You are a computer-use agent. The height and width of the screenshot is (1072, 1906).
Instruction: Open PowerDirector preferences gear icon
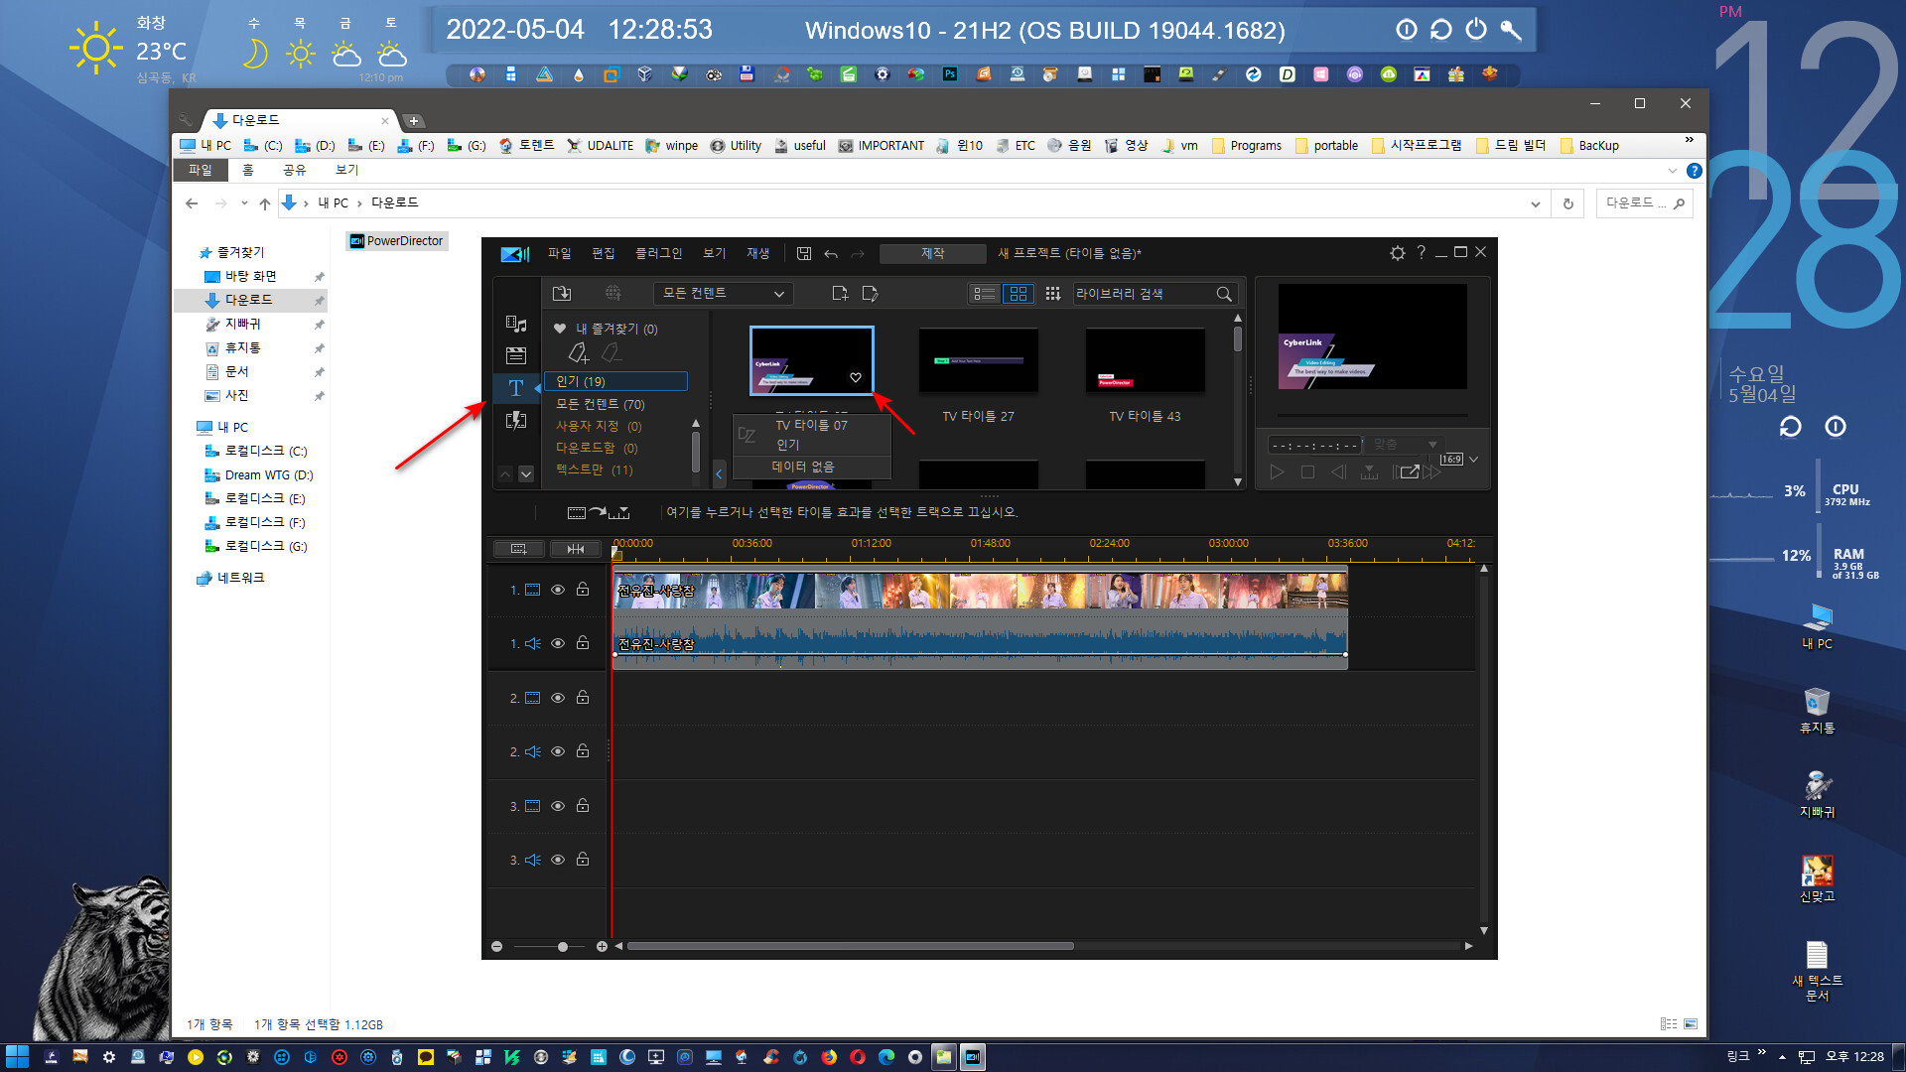click(1398, 253)
